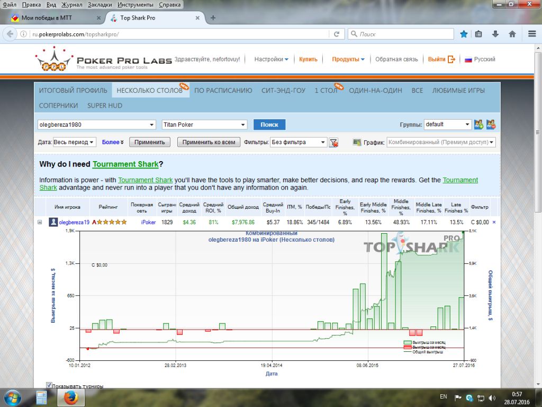The width and height of the screenshot is (542, 407).
Task: Open the Инструменты menu
Action: coord(135,4)
